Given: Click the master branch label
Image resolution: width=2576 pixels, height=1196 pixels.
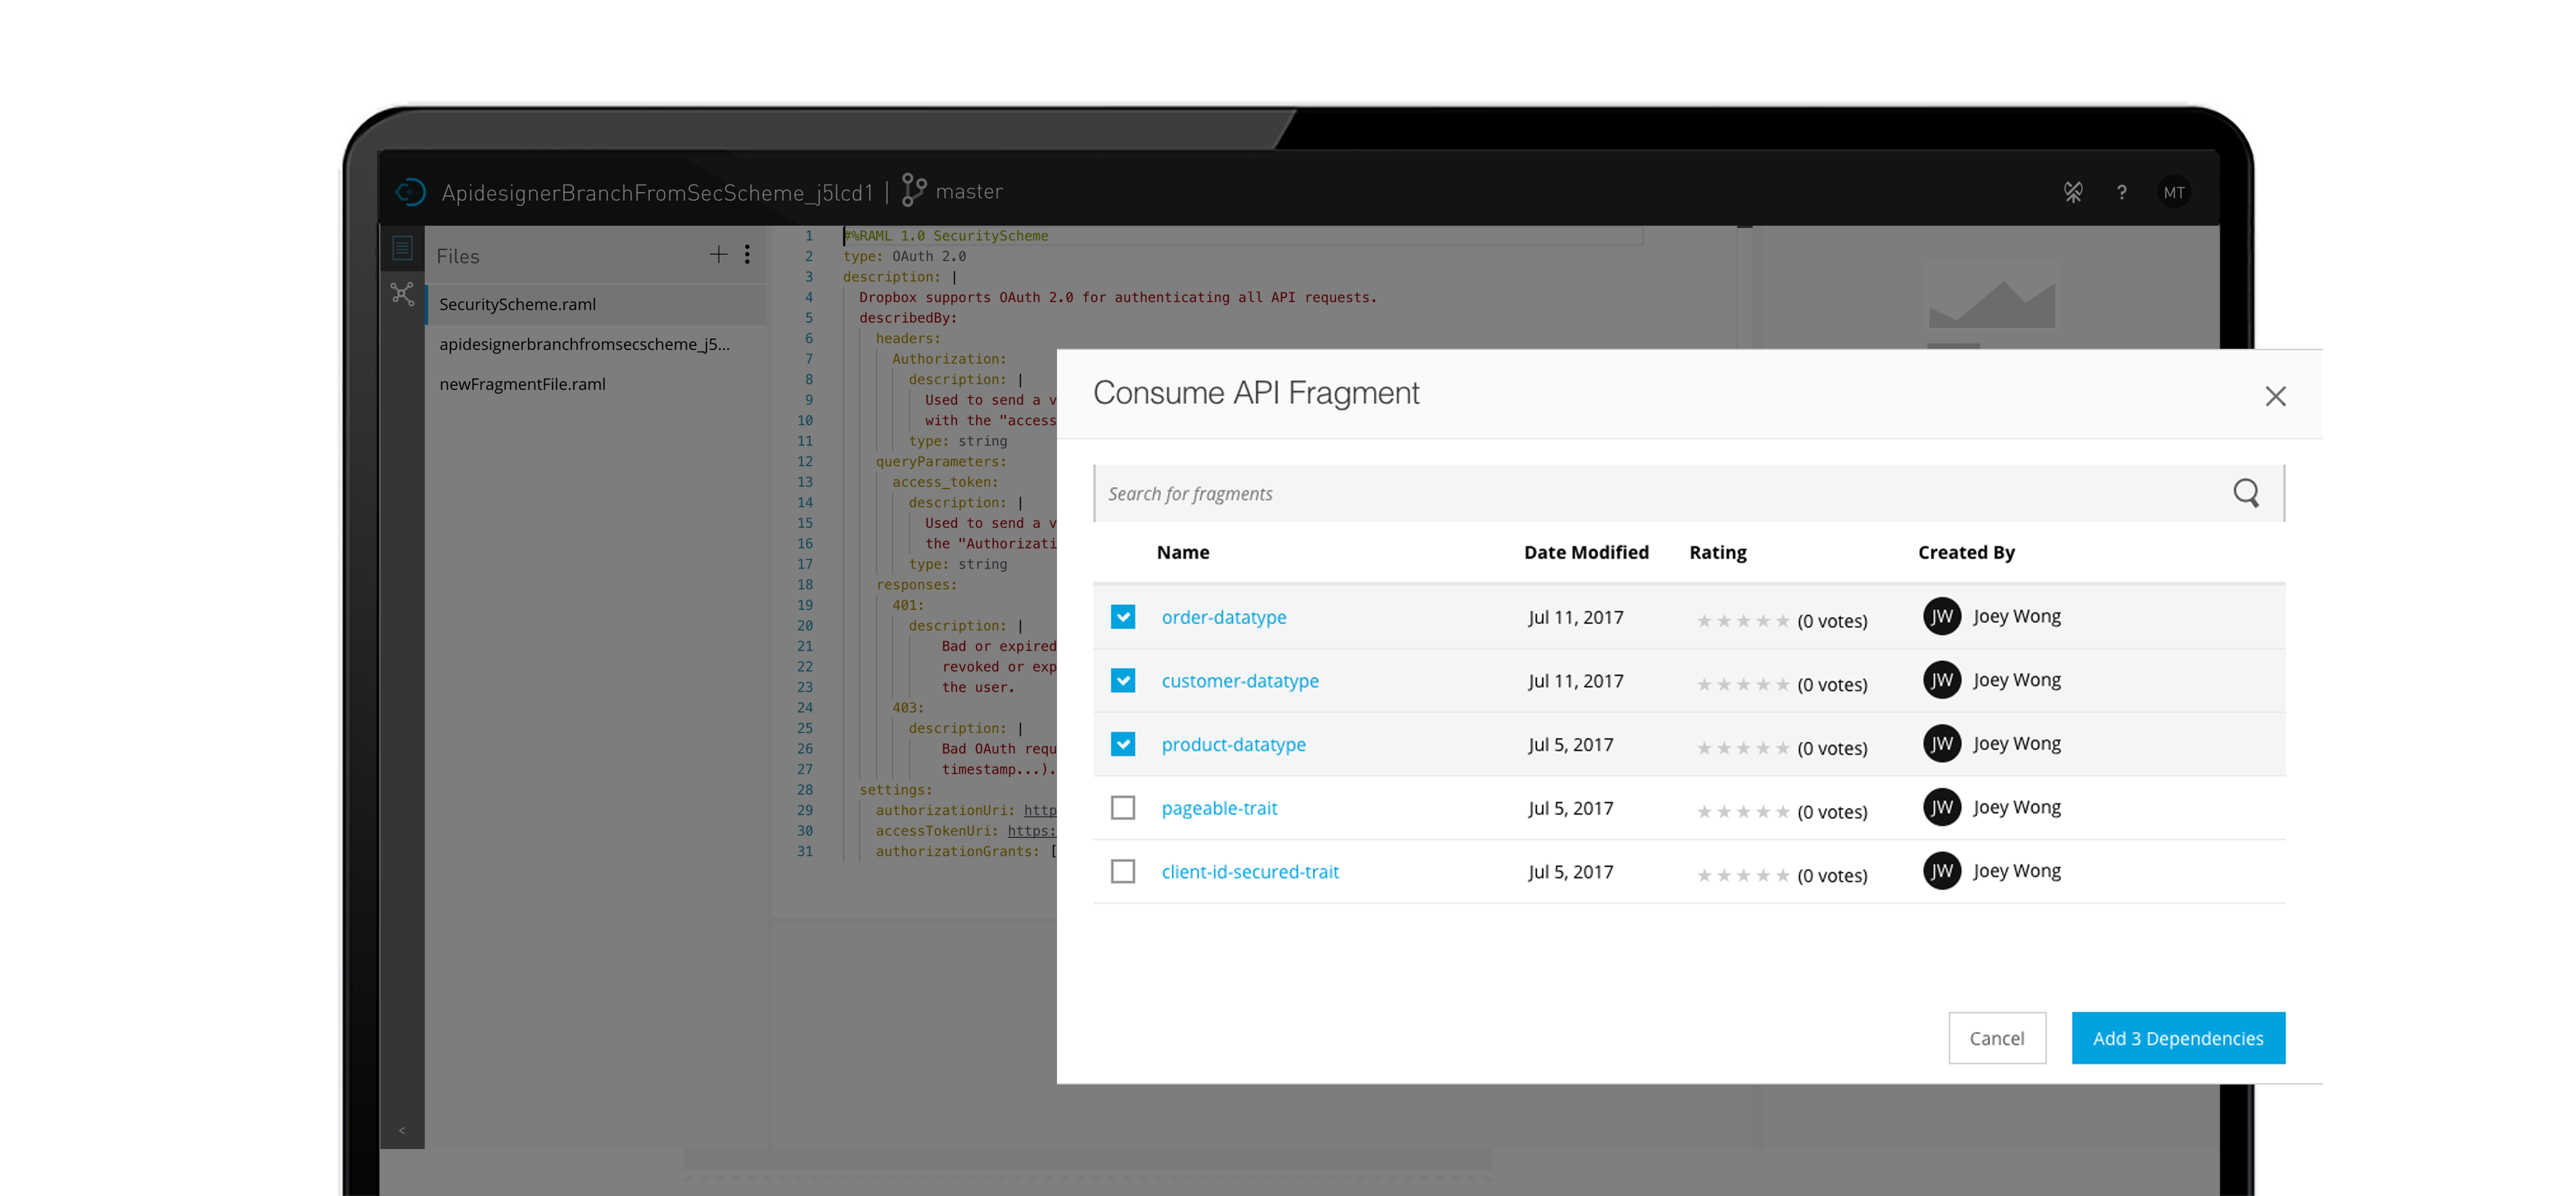Looking at the screenshot, I should (968, 191).
